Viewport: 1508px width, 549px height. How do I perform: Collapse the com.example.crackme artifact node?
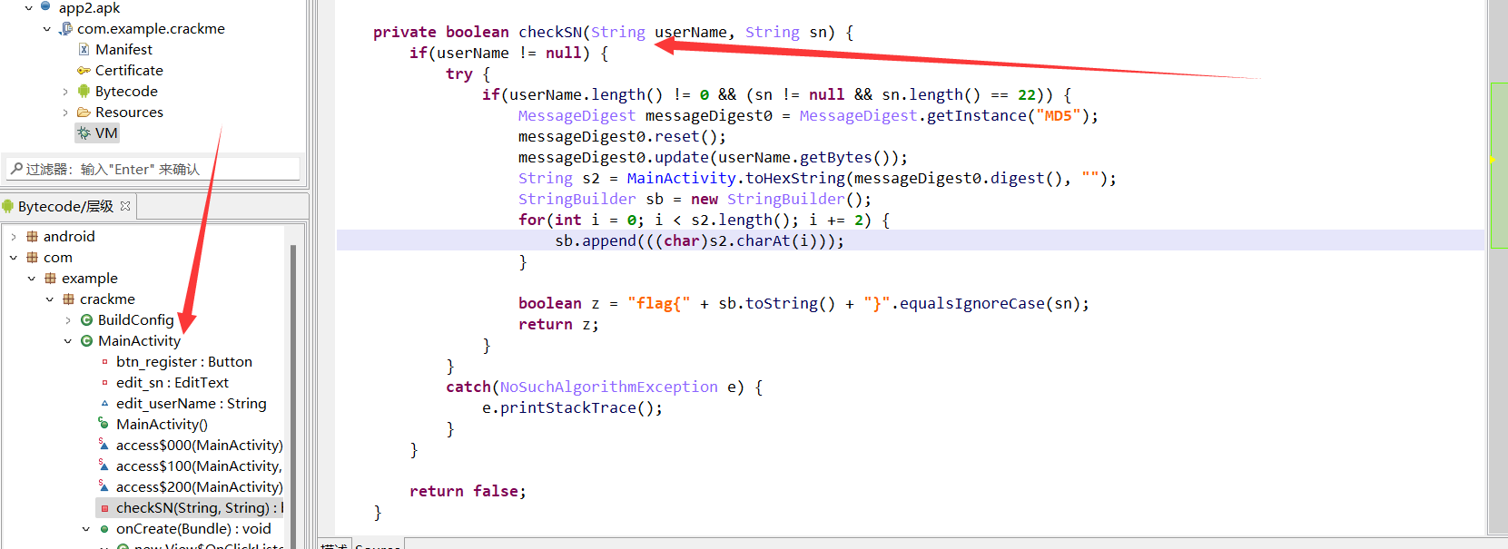[x=47, y=29]
